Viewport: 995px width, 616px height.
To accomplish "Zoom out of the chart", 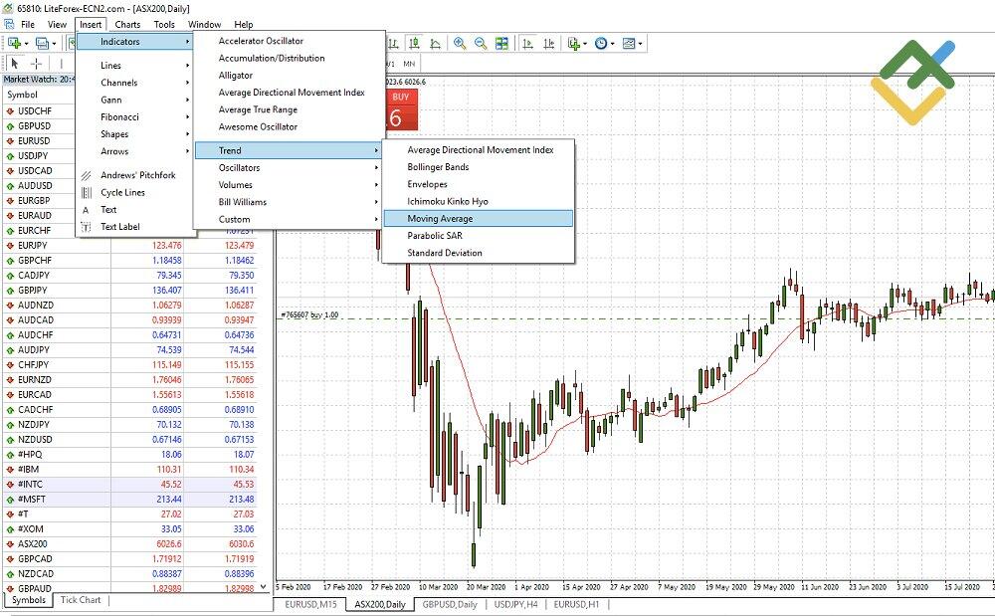I will click(480, 44).
